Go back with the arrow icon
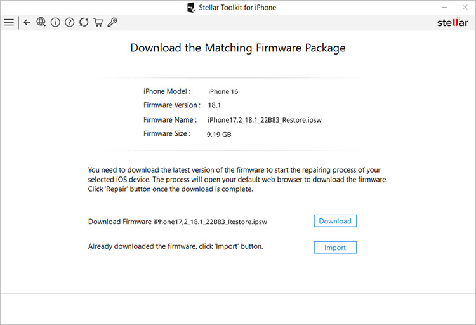 27,22
